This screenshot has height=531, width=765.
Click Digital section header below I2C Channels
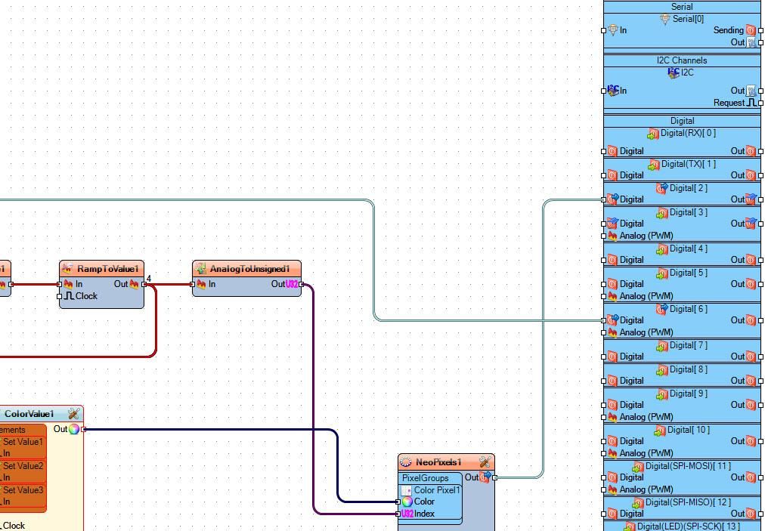(x=682, y=121)
